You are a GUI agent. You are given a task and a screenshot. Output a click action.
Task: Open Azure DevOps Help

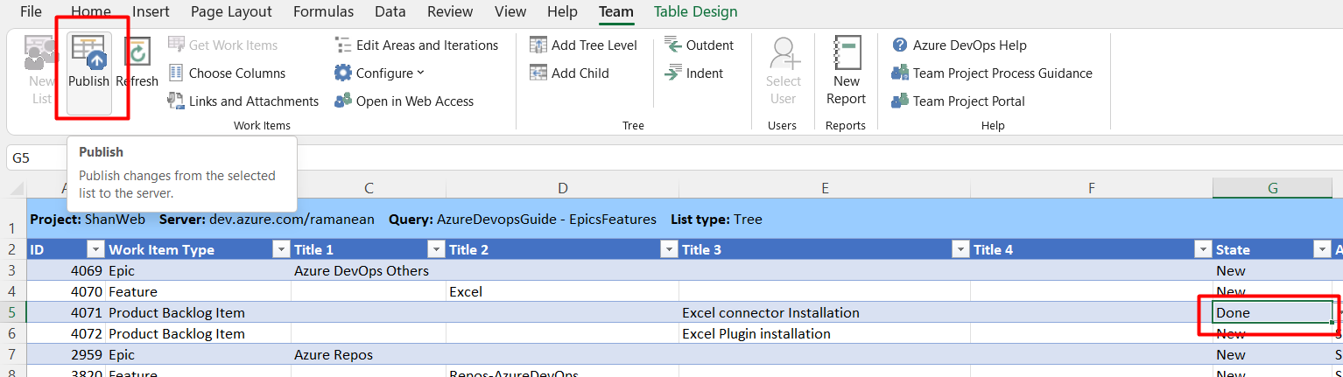coord(959,45)
